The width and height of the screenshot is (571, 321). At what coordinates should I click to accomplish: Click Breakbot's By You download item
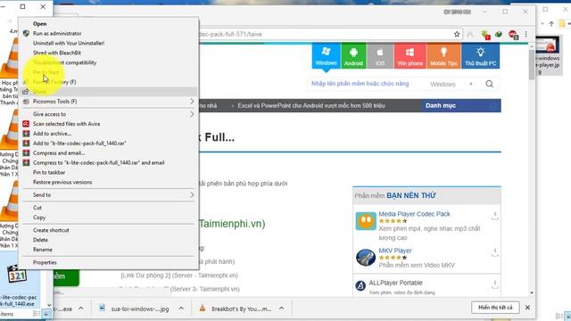(x=236, y=309)
